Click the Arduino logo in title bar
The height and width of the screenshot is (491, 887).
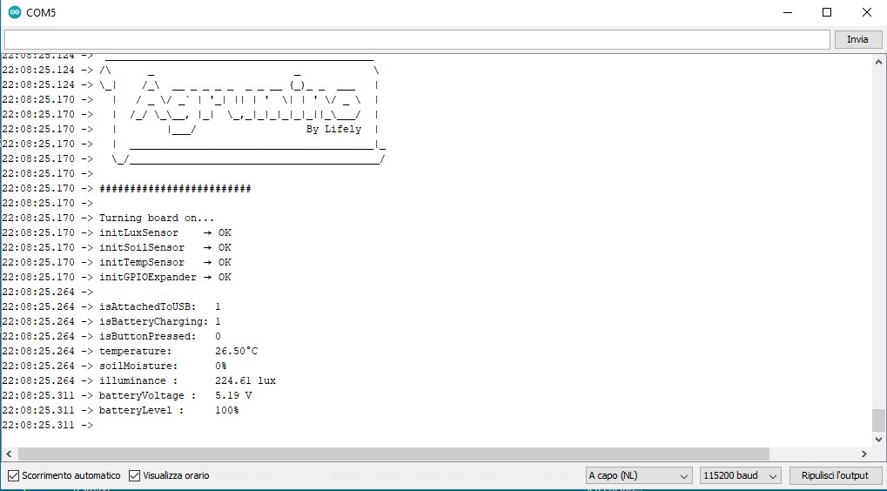point(14,13)
